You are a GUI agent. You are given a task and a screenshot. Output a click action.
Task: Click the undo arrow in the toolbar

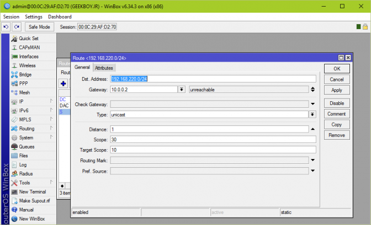6,27
